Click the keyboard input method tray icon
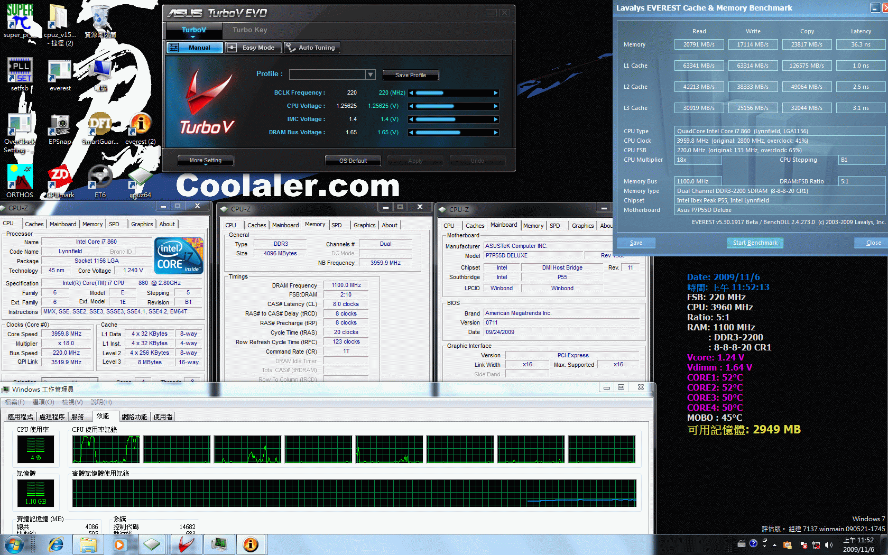Viewport: 888px width, 555px height. [x=742, y=543]
